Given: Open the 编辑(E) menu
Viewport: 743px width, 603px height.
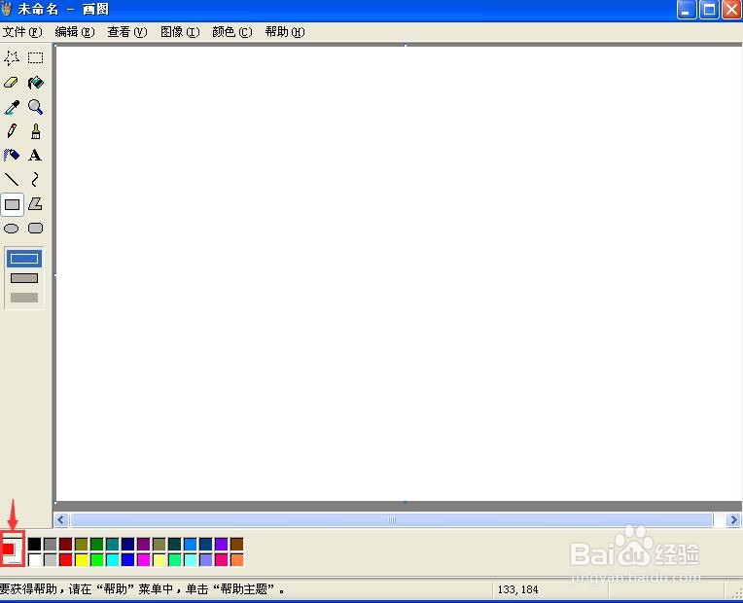Looking at the screenshot, I should coord(75,32).
